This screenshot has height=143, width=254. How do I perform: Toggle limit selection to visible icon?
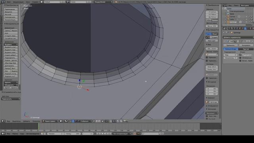(x=102, y=121)
